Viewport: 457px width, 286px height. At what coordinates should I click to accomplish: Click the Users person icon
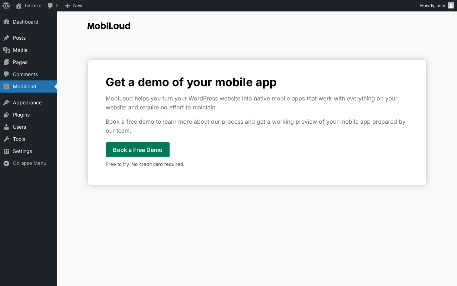[6, 127]
